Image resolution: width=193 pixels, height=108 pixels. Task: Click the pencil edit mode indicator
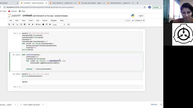pyautogui.click(x=133, y=20)
